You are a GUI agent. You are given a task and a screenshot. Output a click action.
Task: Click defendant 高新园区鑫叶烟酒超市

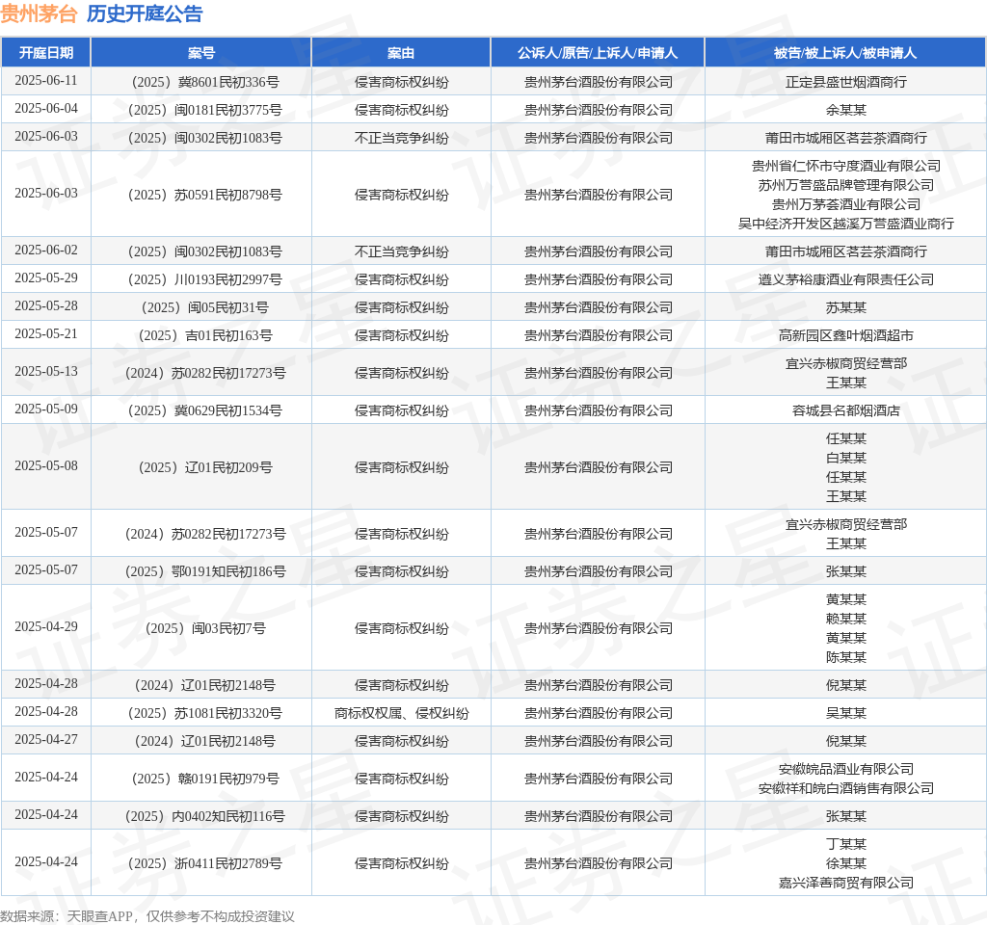(846, 335)
